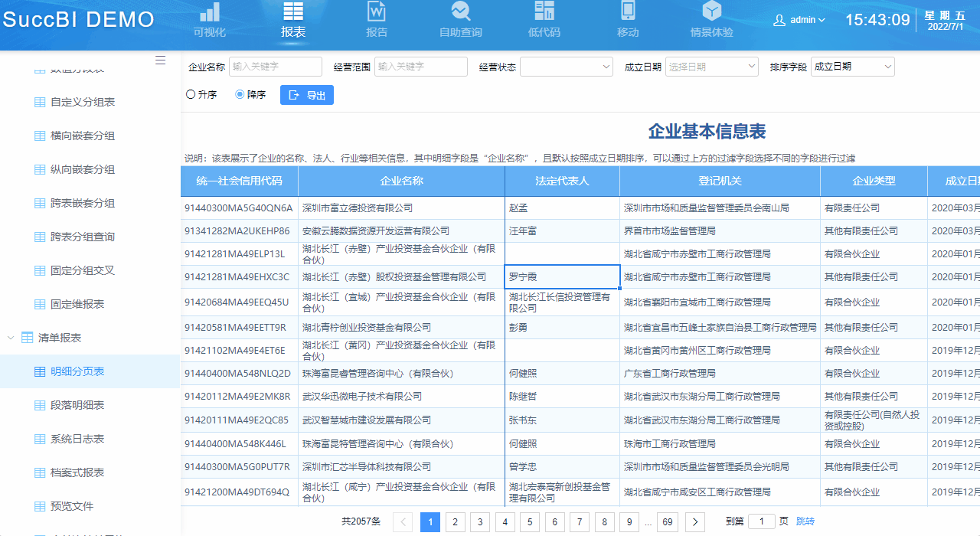The image size is (980, 536).
Task: Open the 移动 mobile module icon
Action: click(x=628, y=11)
